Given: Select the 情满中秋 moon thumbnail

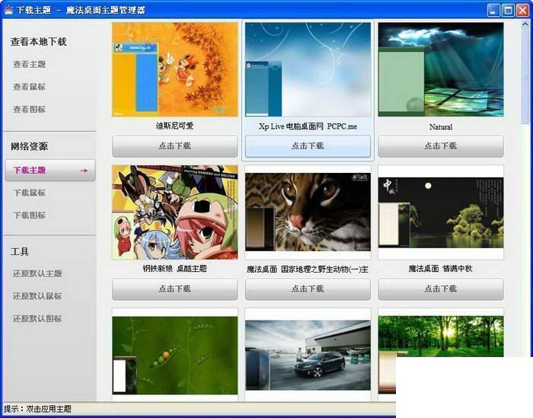Looking at the screenshot, I should 441,213.
